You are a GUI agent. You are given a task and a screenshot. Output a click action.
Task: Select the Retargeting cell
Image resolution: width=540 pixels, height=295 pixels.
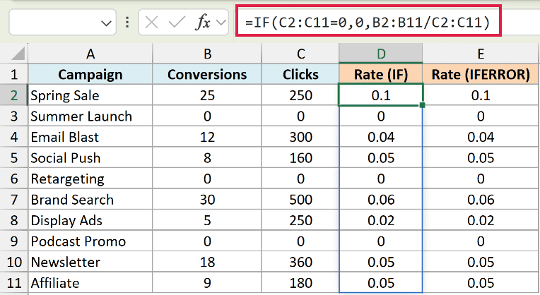[90, 179]
